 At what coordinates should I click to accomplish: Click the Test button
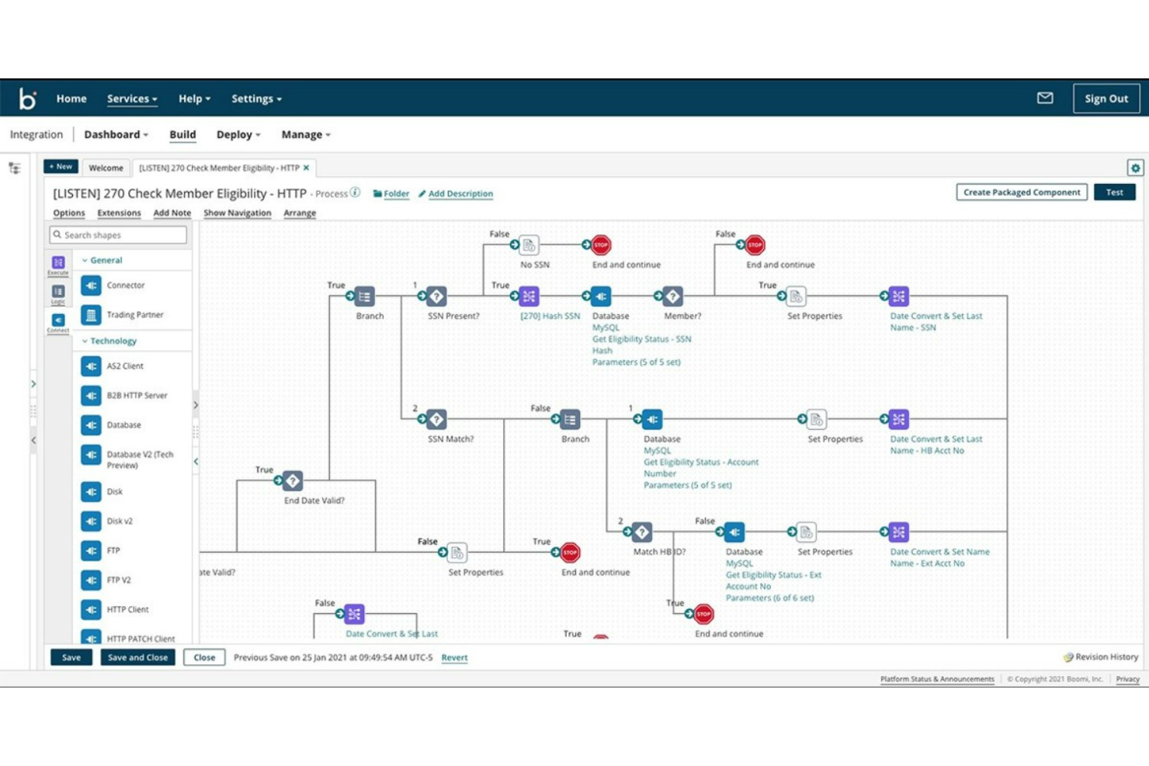(x=1116, y=192)
